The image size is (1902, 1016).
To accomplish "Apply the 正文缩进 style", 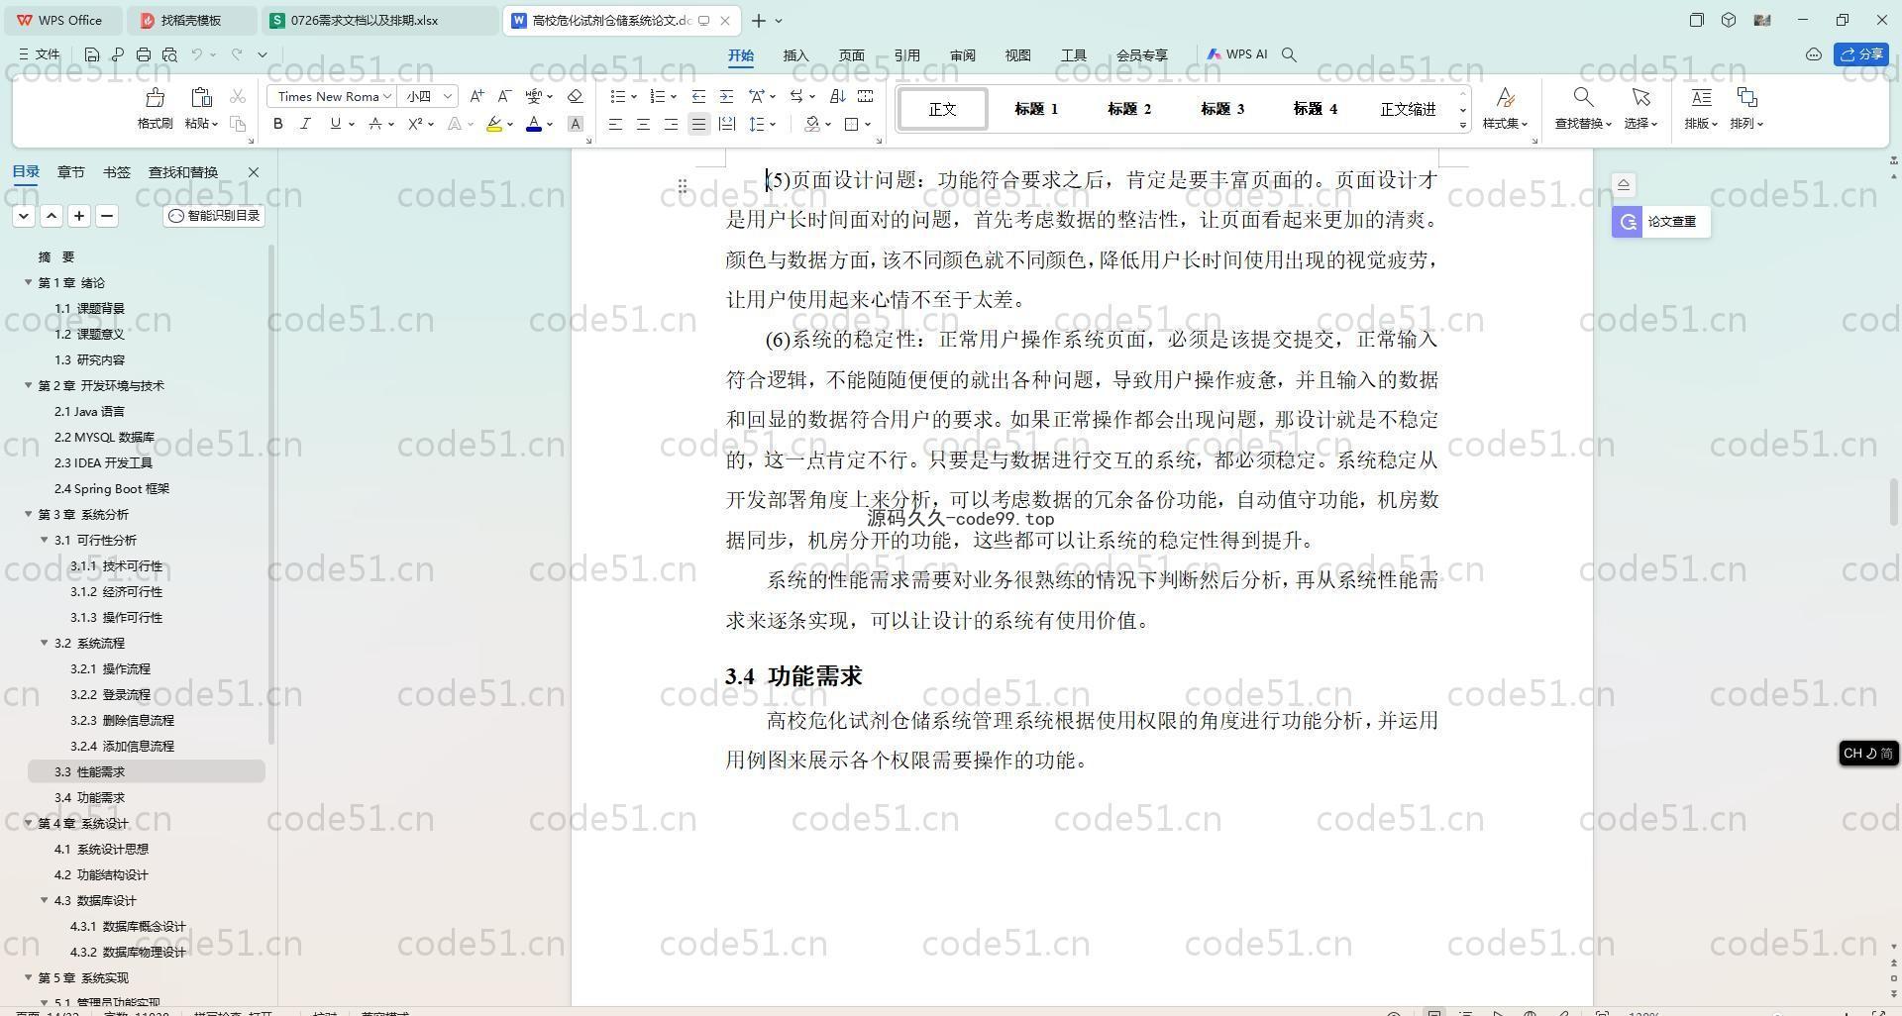I will 1408,109.
